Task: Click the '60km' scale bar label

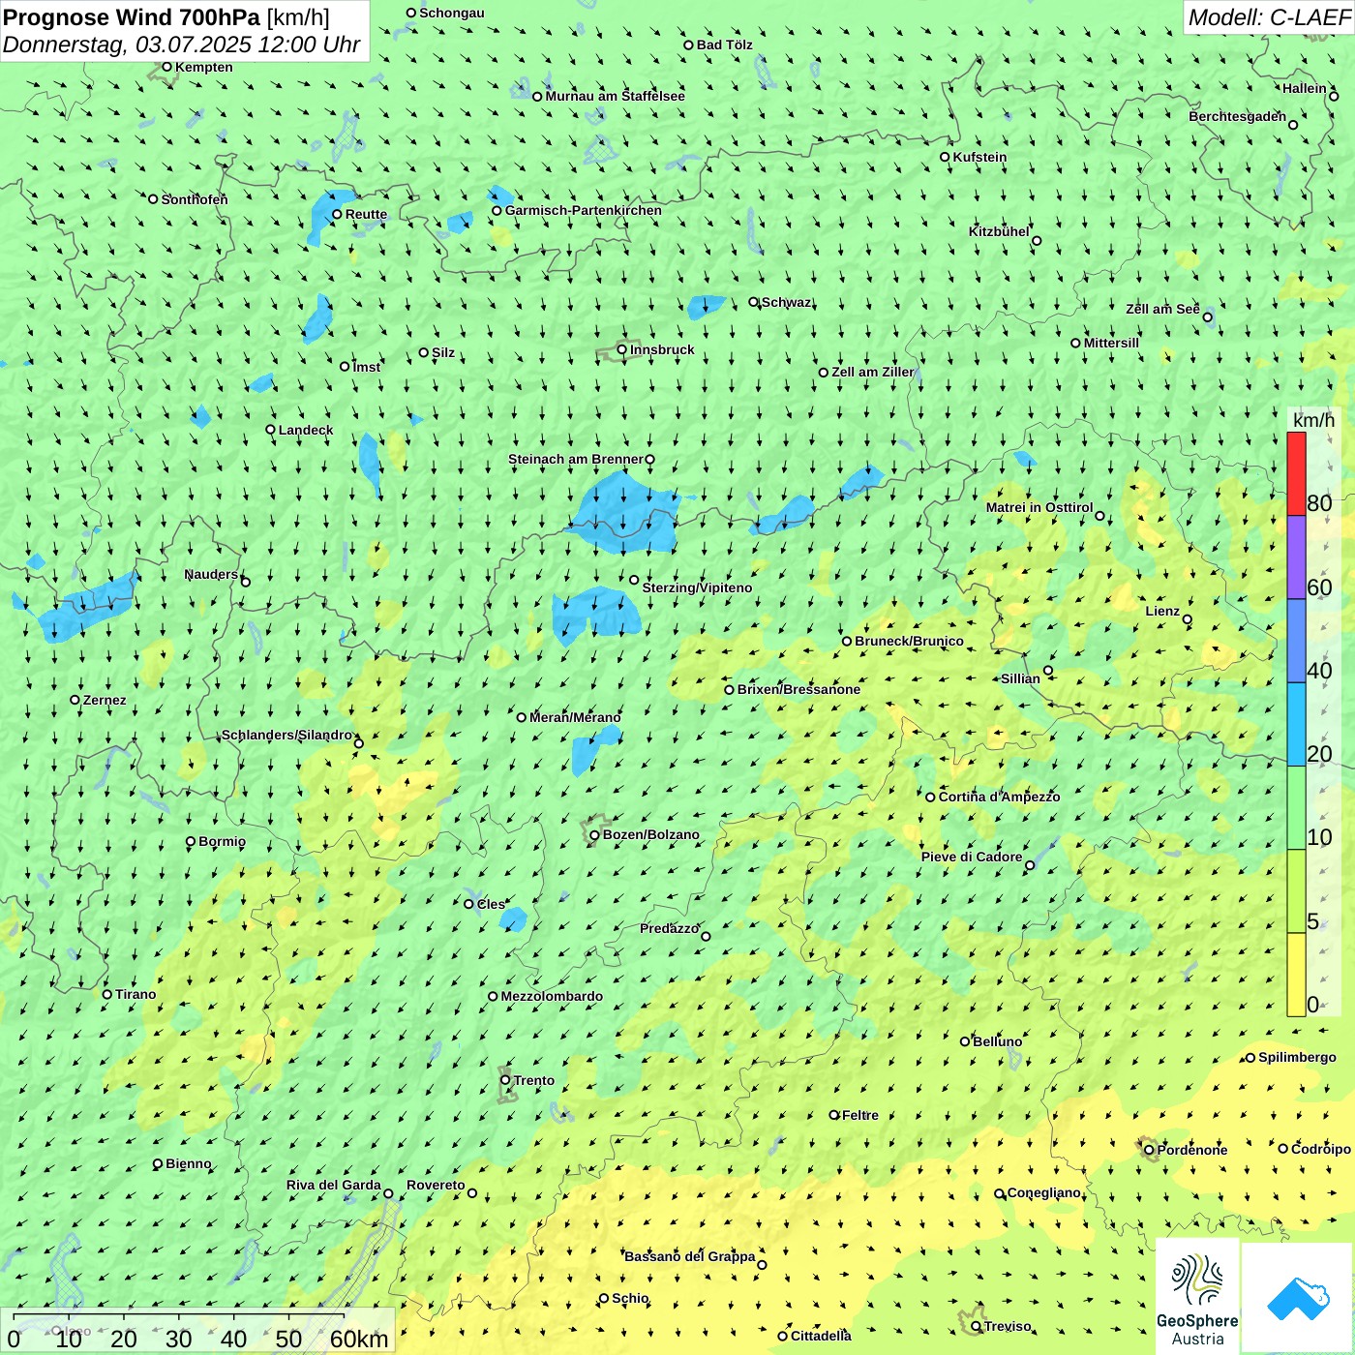Action: 359,1339
